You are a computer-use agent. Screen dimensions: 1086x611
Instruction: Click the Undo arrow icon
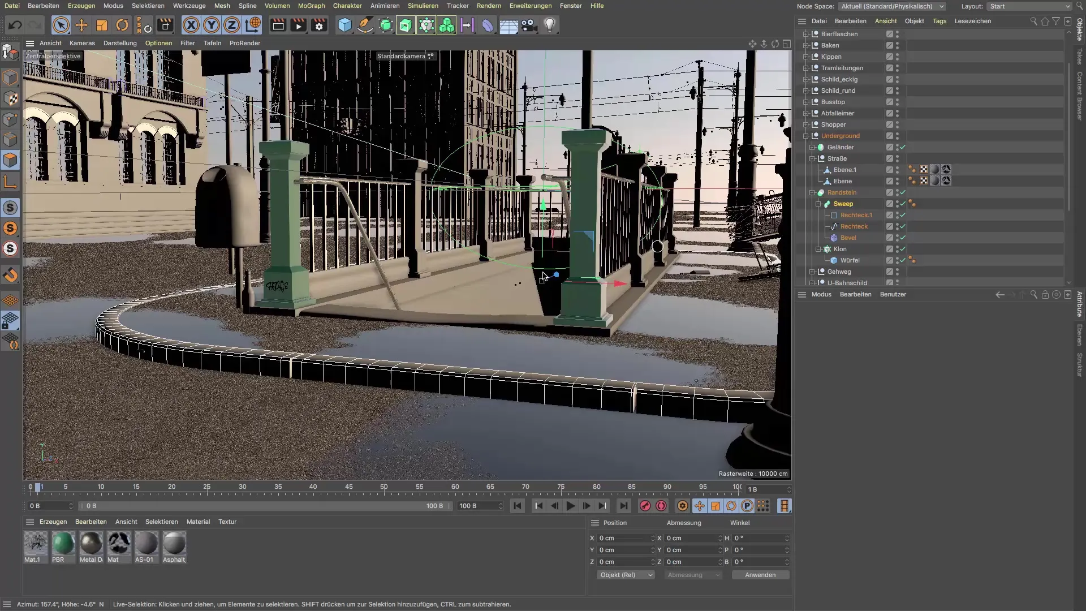click(x=15, y=25)
